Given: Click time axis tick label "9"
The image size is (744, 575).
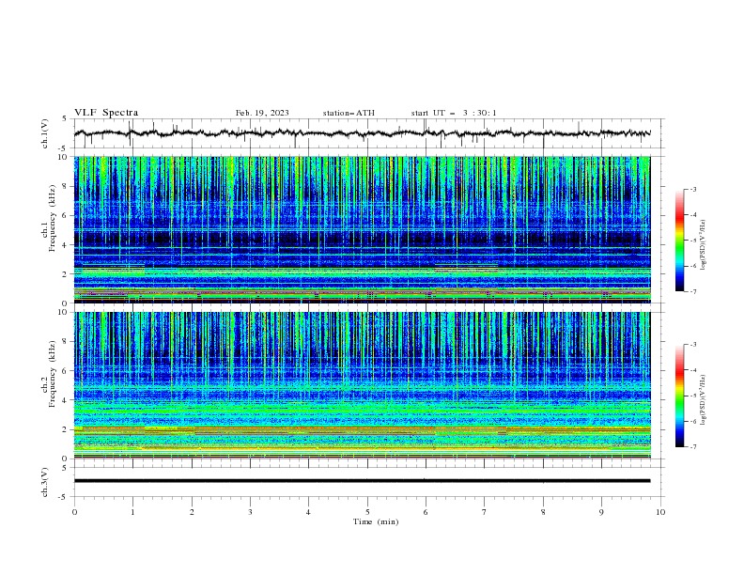Looking at the screenshot, I should 601,512.
